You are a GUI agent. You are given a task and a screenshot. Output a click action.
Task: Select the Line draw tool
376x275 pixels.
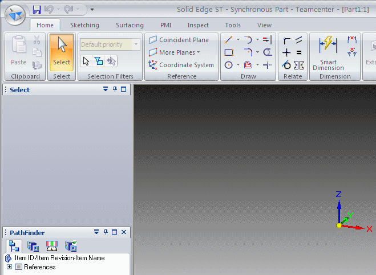229,40
